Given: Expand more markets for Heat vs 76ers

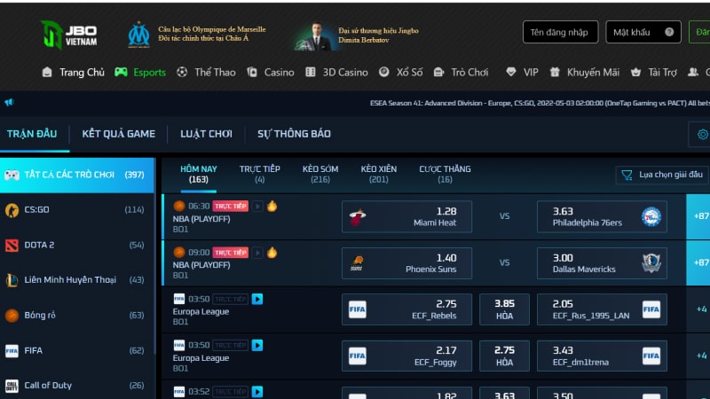Looking at the screenshot, I should [x=699, y=216].
